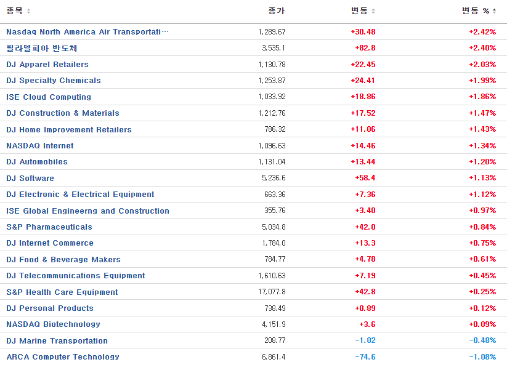Open S&P Pharmaceuticals link
Screen dimensions: 507x370
[49, 227]
